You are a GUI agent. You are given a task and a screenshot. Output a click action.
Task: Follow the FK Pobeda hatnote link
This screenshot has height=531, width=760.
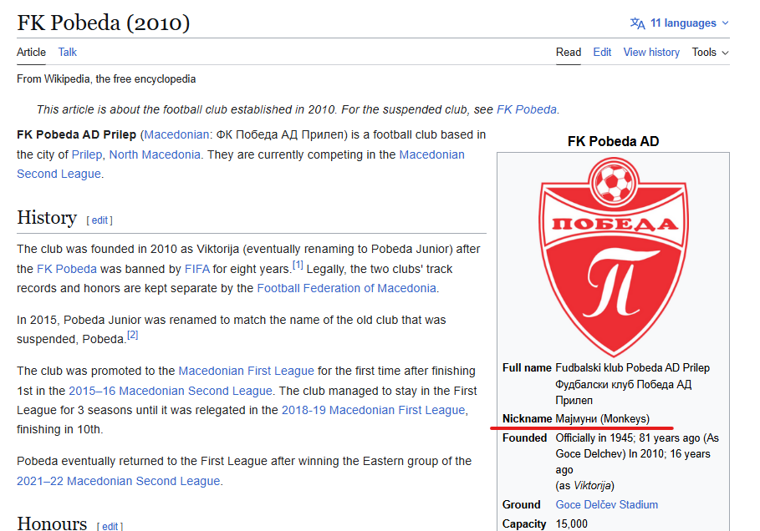[527, 110]
